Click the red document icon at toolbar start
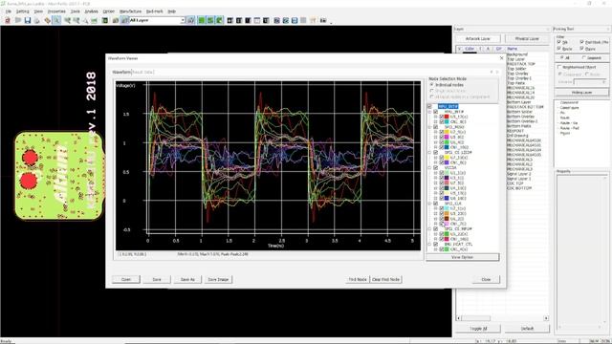Image resolution: width=612 pixels, height=344 pixels. (8, 20)
